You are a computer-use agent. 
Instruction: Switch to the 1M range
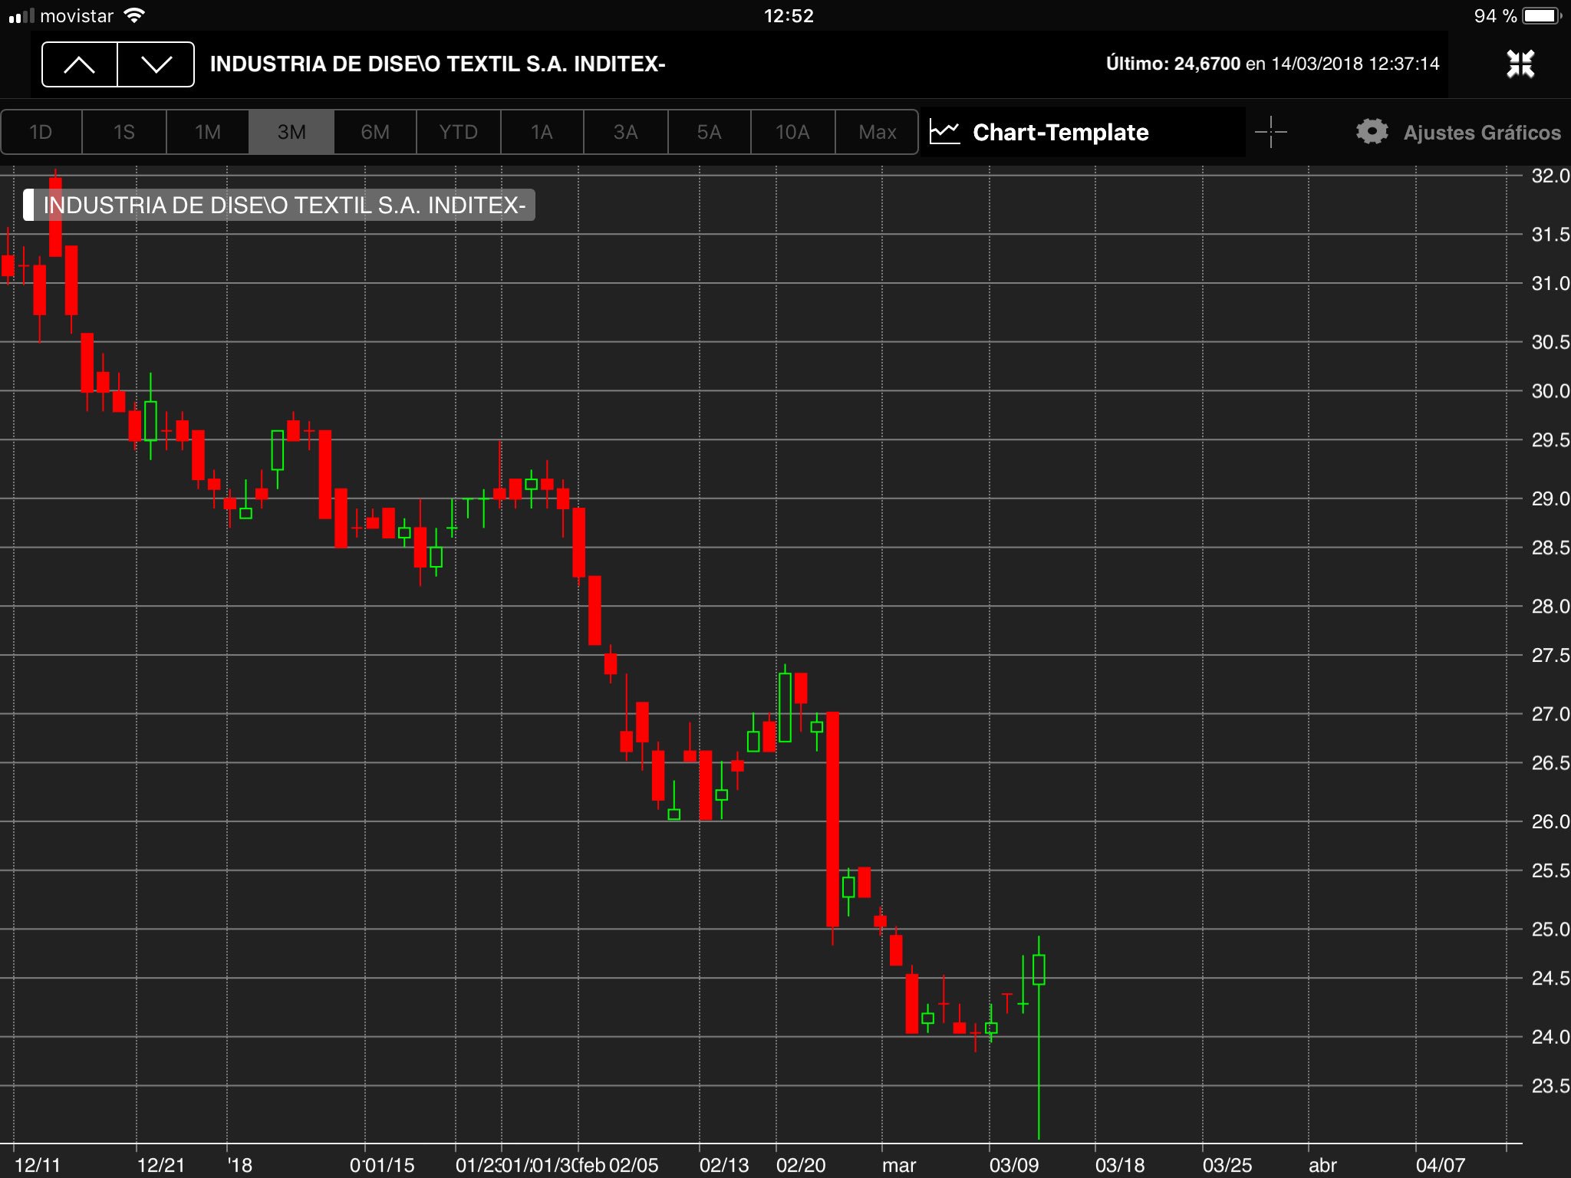click(x=208, y=132)
